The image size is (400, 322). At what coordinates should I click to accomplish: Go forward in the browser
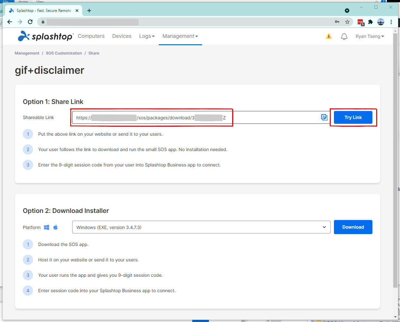[20, 22]
